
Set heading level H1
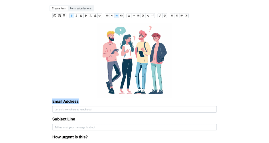tap(107, 16)
